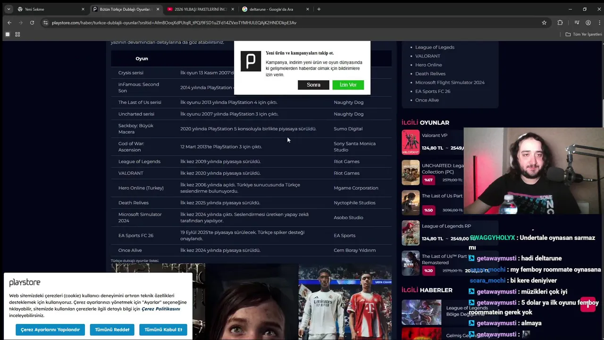Viewport: 604px width, 340px height.
Task: Open Death Relives sidebar list link
Action: 430,74
